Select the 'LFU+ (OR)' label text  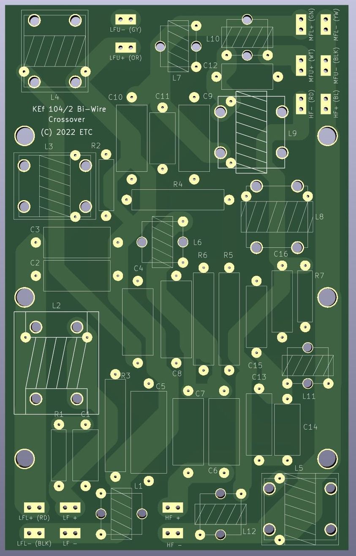[125, 57]
